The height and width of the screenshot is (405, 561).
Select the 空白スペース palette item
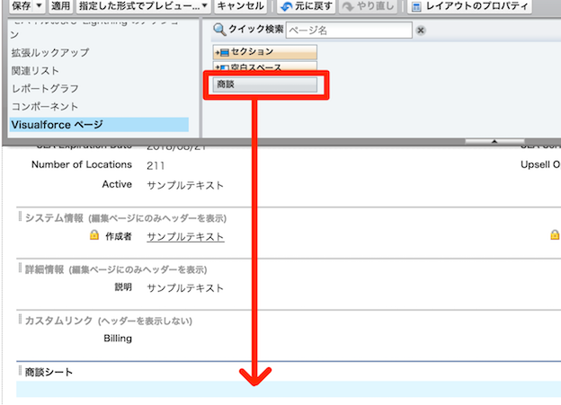coord(264,66)
